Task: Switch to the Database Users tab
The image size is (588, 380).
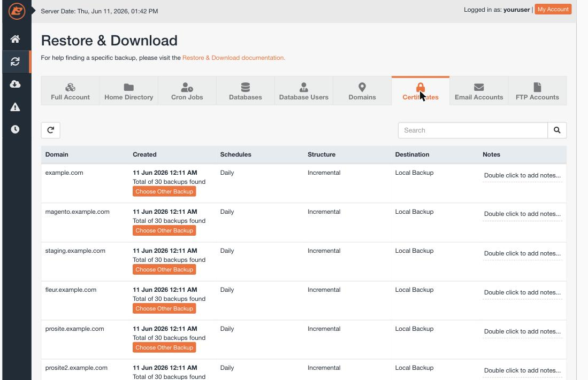Action: pyautogui.click(x=304, y=91)
